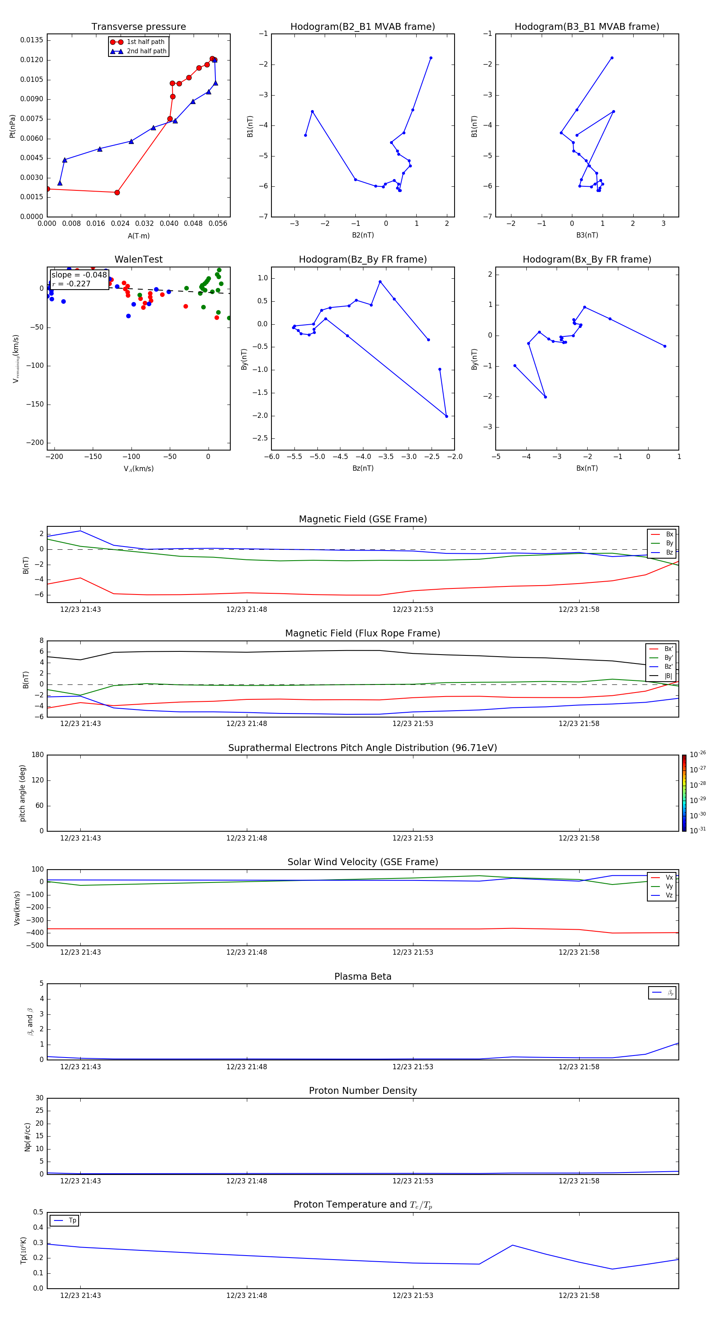Image resolution: width=726 pixels, height=1331 pixels.
Task: Click the "0.056" tick on Transverse pressure x-axis
Action: 217,224
